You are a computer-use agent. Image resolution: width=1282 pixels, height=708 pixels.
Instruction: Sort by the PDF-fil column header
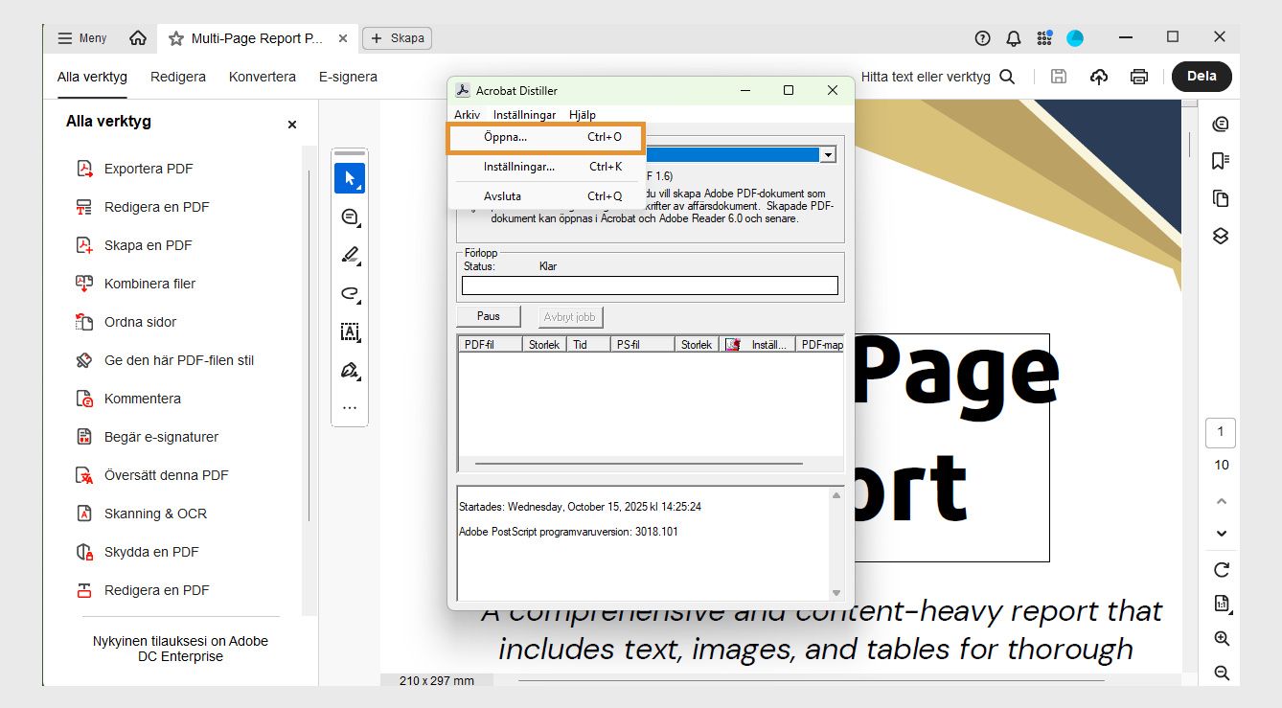(491, 345)
